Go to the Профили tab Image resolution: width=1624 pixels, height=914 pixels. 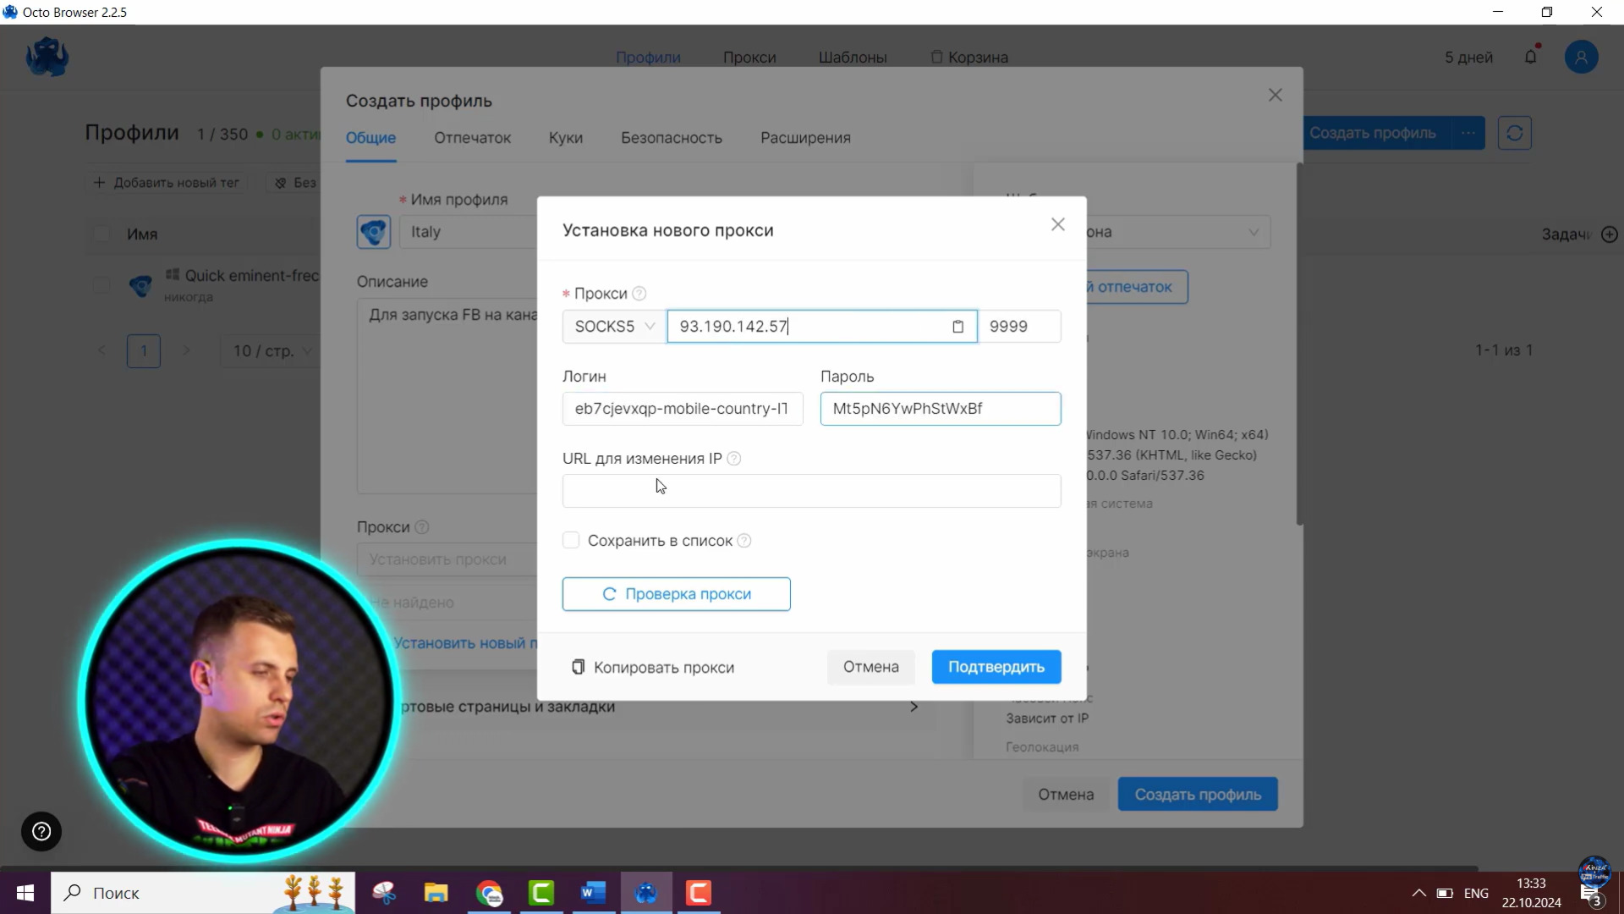coord(648,58)
